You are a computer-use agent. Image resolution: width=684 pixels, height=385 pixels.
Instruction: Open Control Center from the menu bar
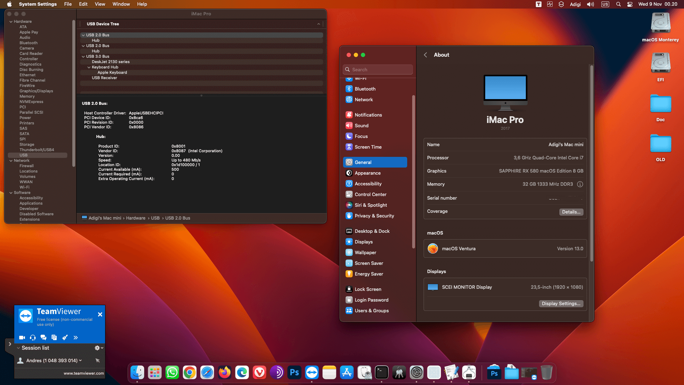pyautogui.click(x=630, y=4)
